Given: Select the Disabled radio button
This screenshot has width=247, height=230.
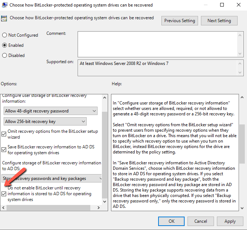Looking at the screenshot, I should (x=5, y=56).
